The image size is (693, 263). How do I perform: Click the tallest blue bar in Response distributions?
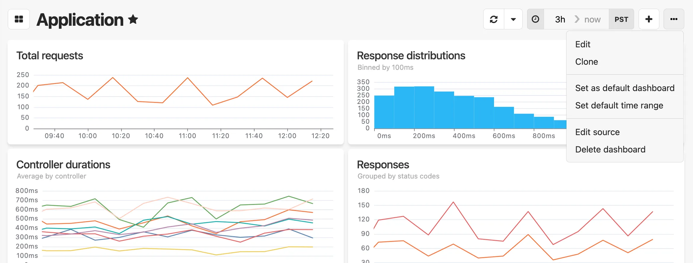(x=424, y=107)
